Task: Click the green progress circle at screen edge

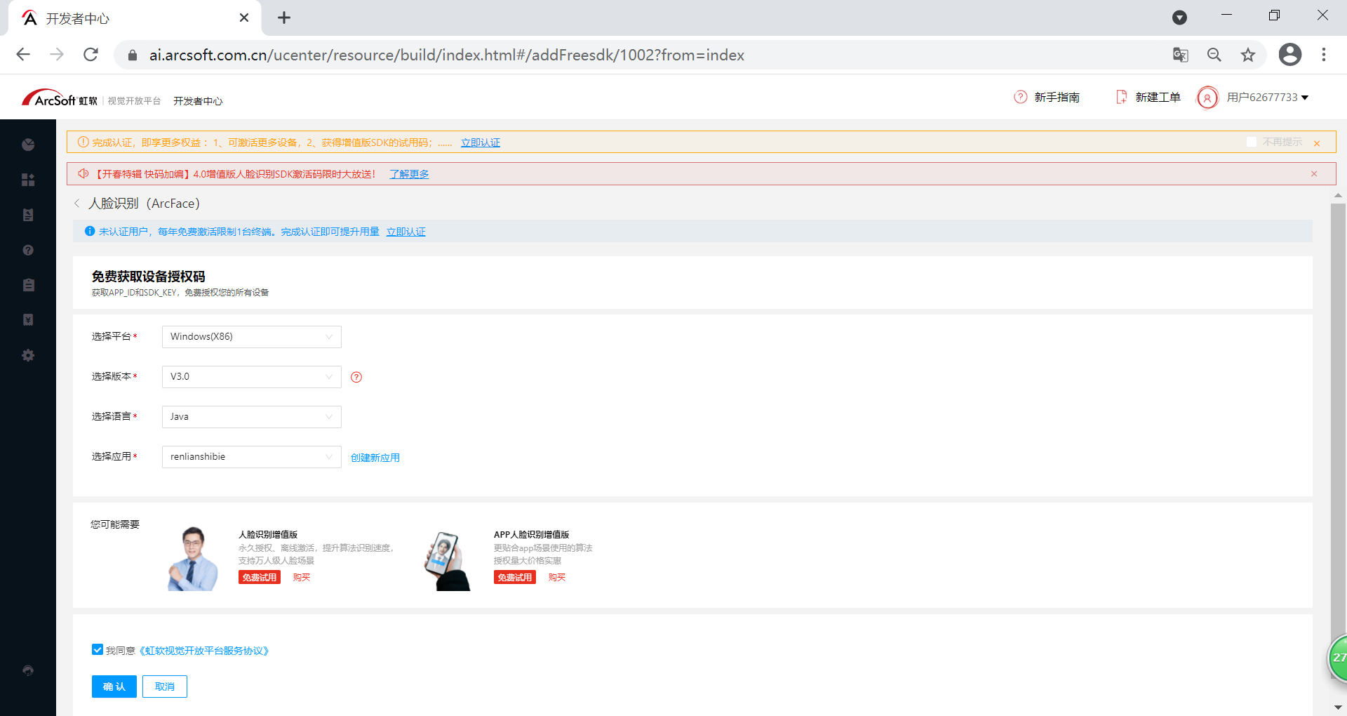Action: pyautogui.click(x=1337, y=658)
